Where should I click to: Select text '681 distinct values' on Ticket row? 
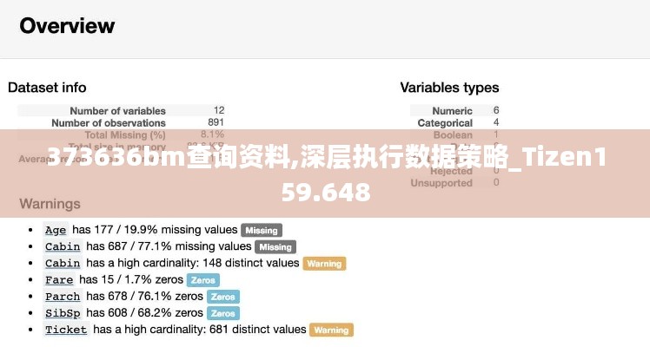tap(258, 329)
